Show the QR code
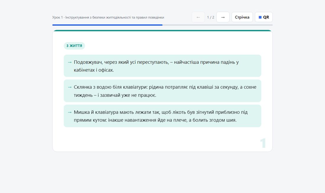325x193 pixels. coord(264,17)
